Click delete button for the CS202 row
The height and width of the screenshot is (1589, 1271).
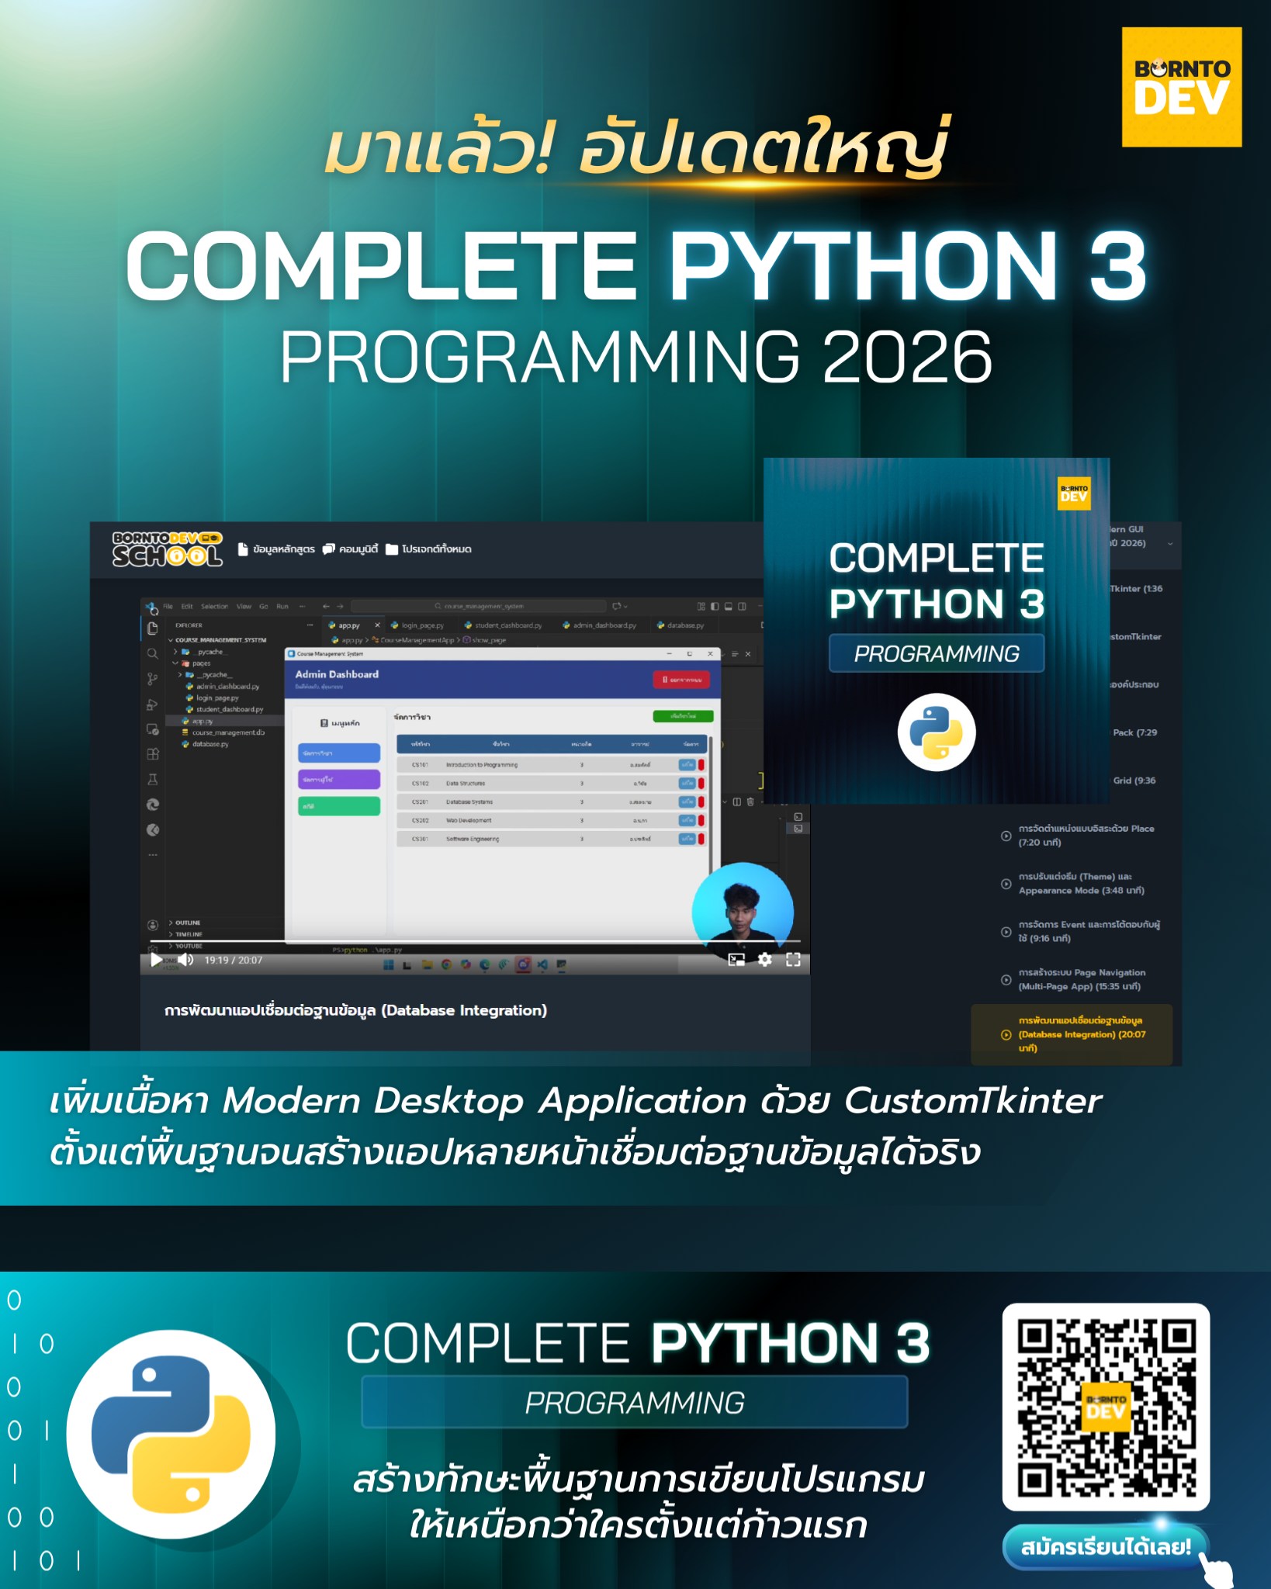pyautogui.click(x=701, y=820)
